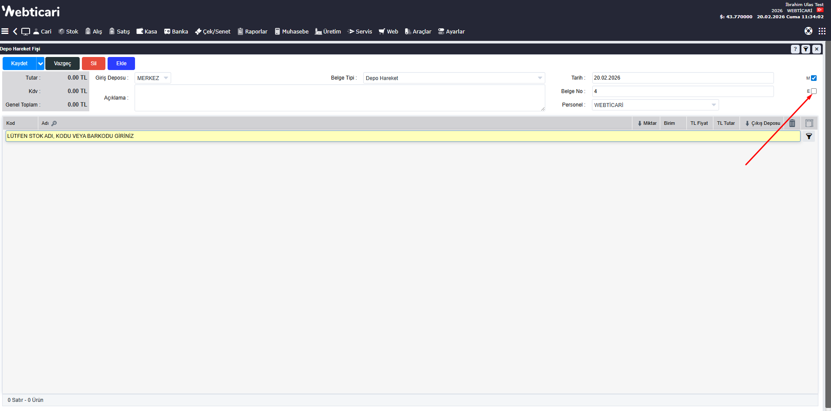
Task: Open the Raporlar menu
Action: (253, 31)
